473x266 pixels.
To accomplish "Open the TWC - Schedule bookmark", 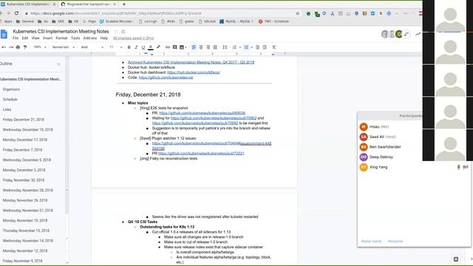I will pyautogui.click(x=273, y=21).
